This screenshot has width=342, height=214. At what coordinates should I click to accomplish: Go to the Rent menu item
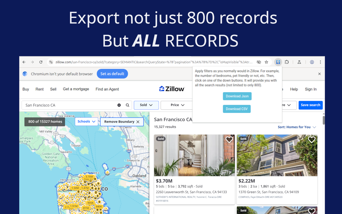[x=39, y=89]
